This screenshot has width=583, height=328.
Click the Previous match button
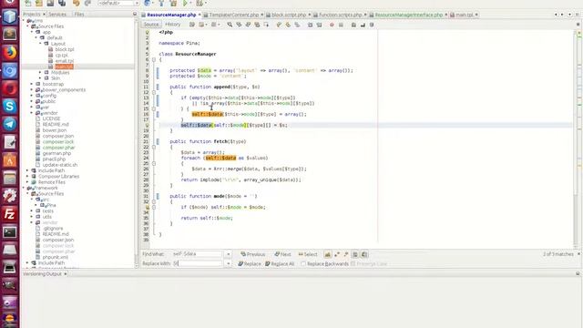click(x=253, y=254)
